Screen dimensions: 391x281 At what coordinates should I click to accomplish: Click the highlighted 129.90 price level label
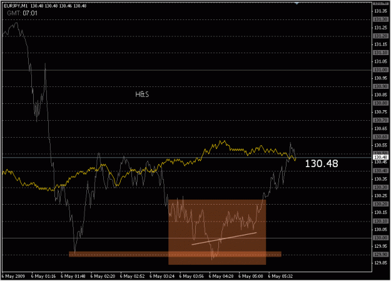380,255
